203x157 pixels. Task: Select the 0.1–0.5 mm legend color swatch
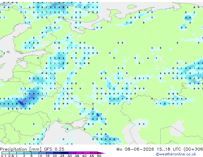click(x=5, y=153)
